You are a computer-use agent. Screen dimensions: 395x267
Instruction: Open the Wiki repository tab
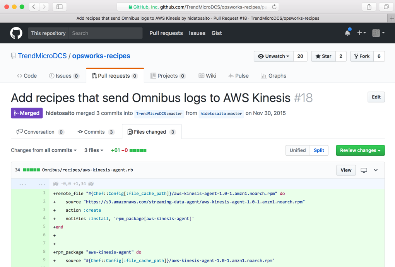tap(207, 76)
